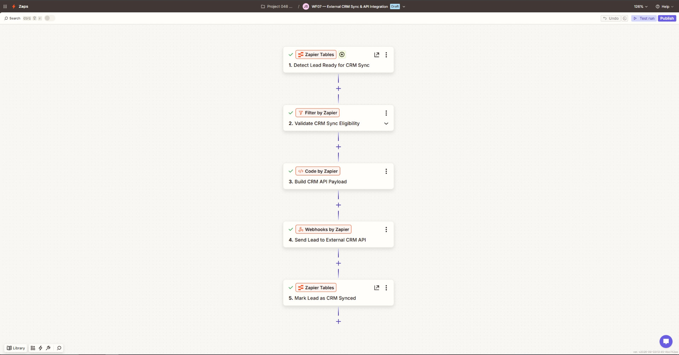Screen dimensions: 679x355
Task: Add a step after the Webhooks step
Action: (x=338, y=264)
